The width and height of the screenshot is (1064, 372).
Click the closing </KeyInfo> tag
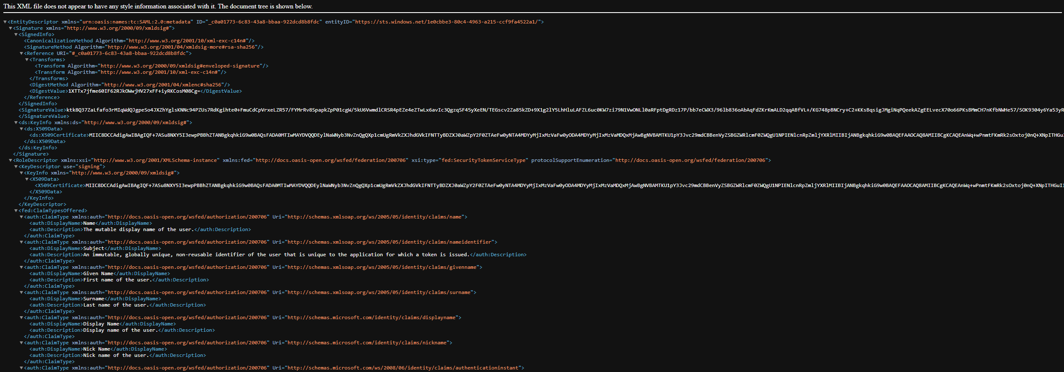(39, 198)
